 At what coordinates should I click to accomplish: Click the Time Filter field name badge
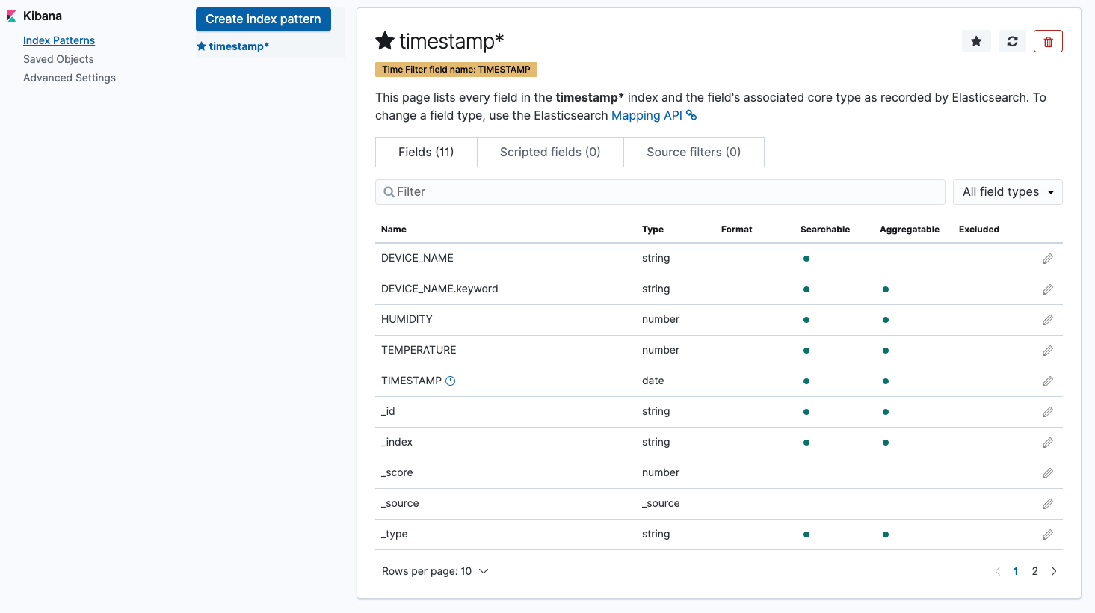[456, 70]
